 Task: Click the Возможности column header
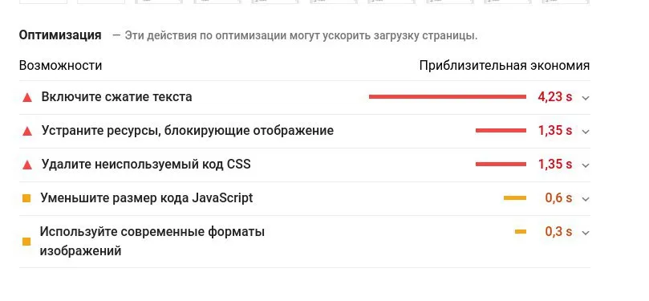pyautogui.click(x=60, y=65)
